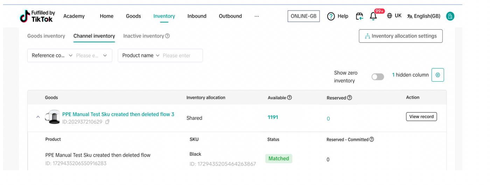
Task: Open the UK region selector
Action: point(394,16)
